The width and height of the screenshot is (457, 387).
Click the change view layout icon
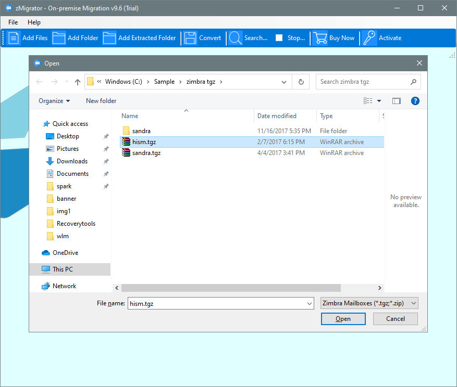pyautogui.click(x=368, y=101)
